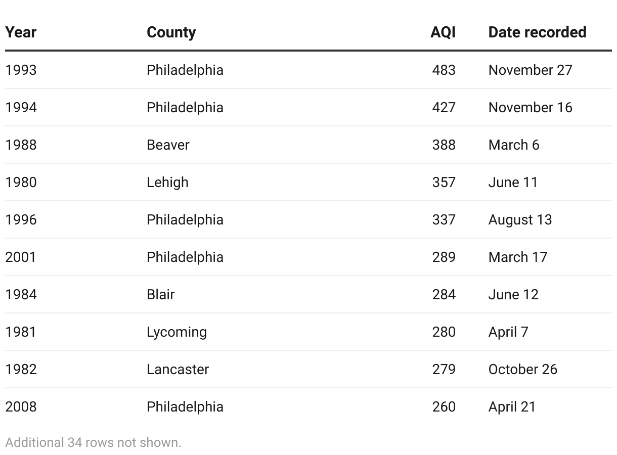Image resolution: width=617 pixels, height=455 pixels.
Task: Click the Date recorded column header
Action: coord(537,32)
